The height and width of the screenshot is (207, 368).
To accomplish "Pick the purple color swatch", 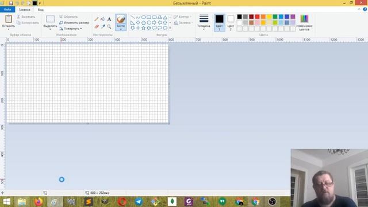I will tap(293, 17).
